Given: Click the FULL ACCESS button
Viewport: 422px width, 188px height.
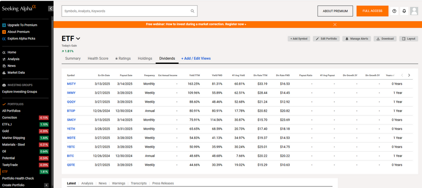Looking at the screenshot, I should [372, 11].
